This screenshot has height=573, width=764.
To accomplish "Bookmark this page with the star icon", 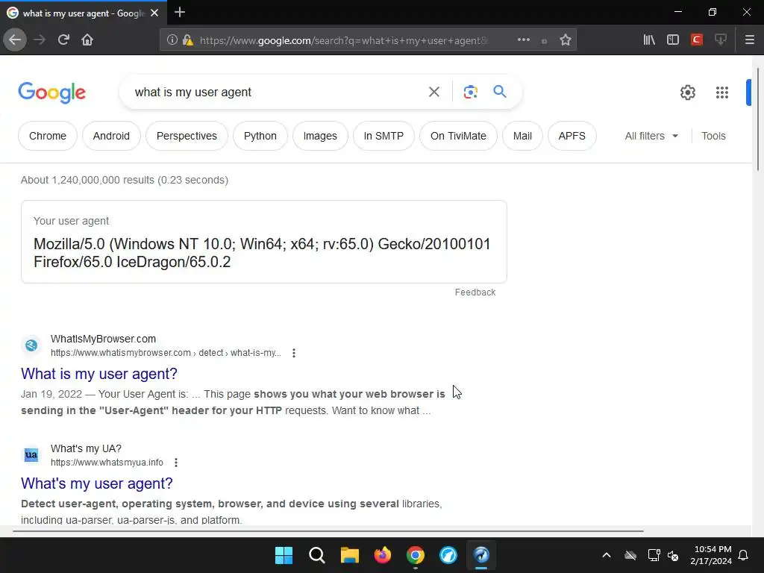I will pyautogui.click(x=566, y=40).
